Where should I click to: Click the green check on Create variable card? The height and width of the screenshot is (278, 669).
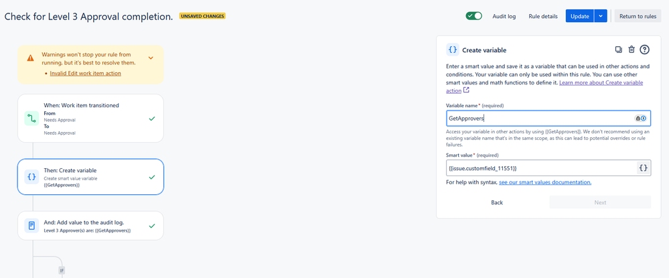point(152,177)
